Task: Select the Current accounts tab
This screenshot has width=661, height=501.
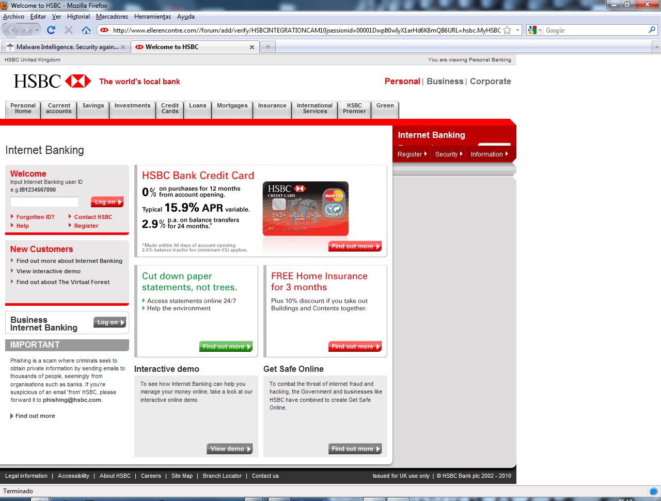Action: click(59, 109)
